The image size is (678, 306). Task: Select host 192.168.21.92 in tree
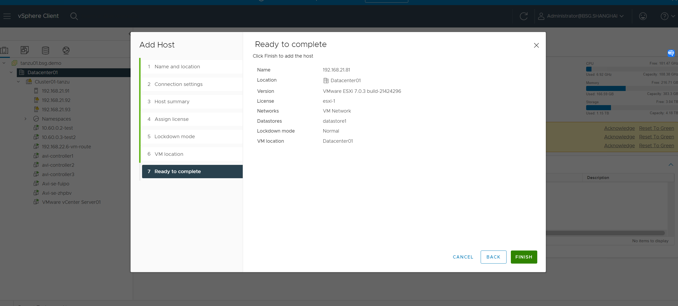click(x=56, y=100)
